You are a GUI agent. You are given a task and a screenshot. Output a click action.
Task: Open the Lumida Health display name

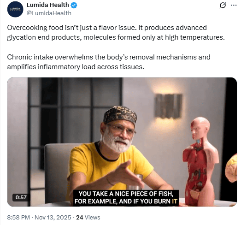click(48, 5)
